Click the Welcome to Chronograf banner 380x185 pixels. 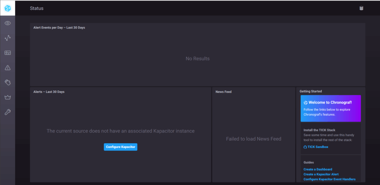tap(331, 108)
